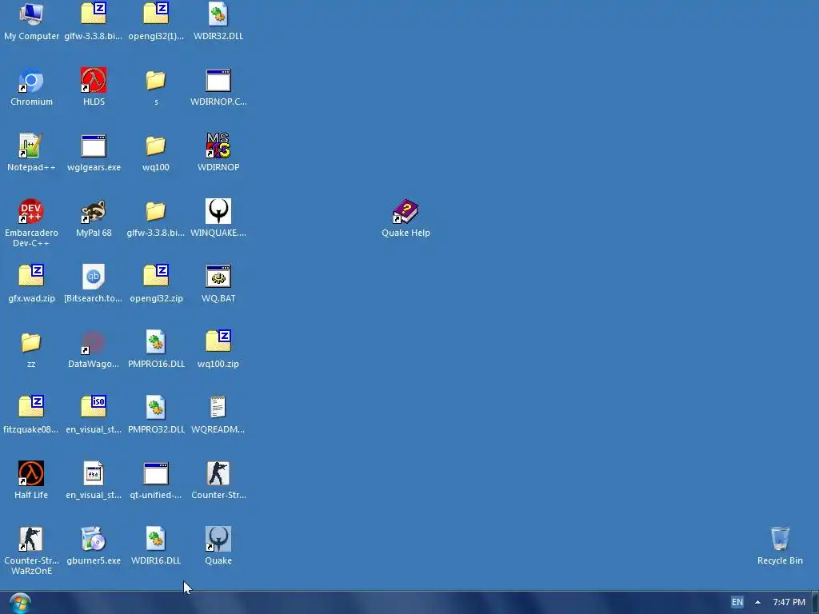Click the Show desktop taskbar strip

pos(815,603)
